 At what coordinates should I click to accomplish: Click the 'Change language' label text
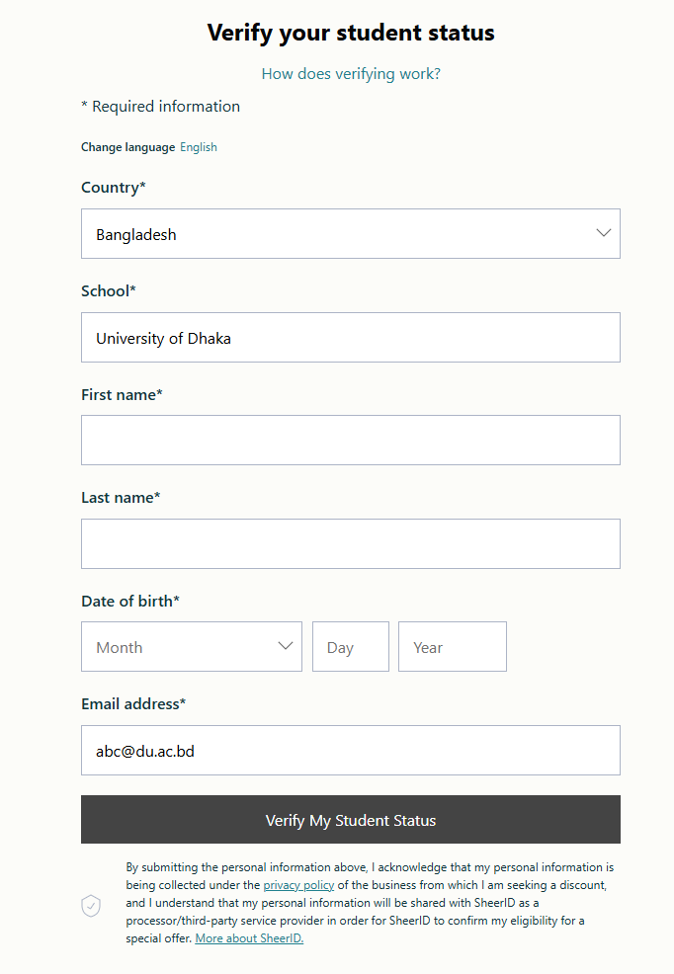(x=127, y=147)
